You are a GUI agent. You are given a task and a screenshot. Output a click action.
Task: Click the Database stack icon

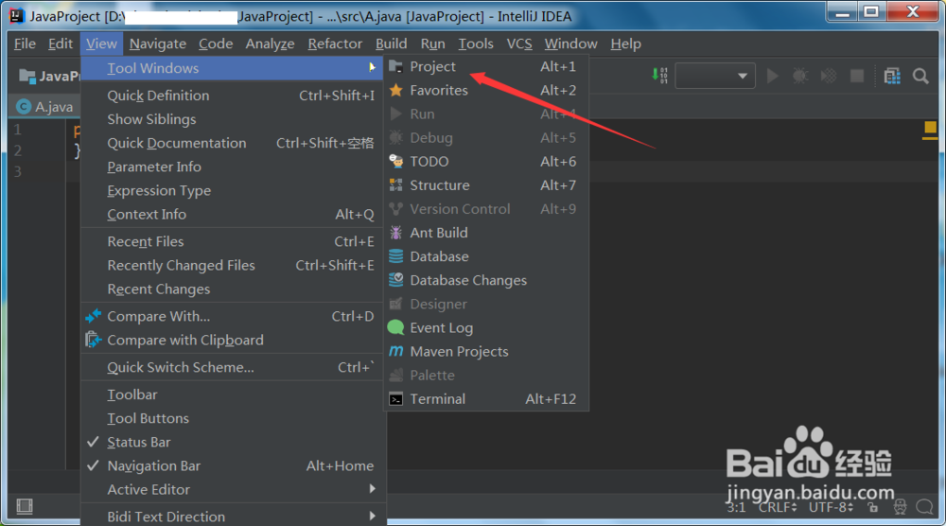point(395,256)
